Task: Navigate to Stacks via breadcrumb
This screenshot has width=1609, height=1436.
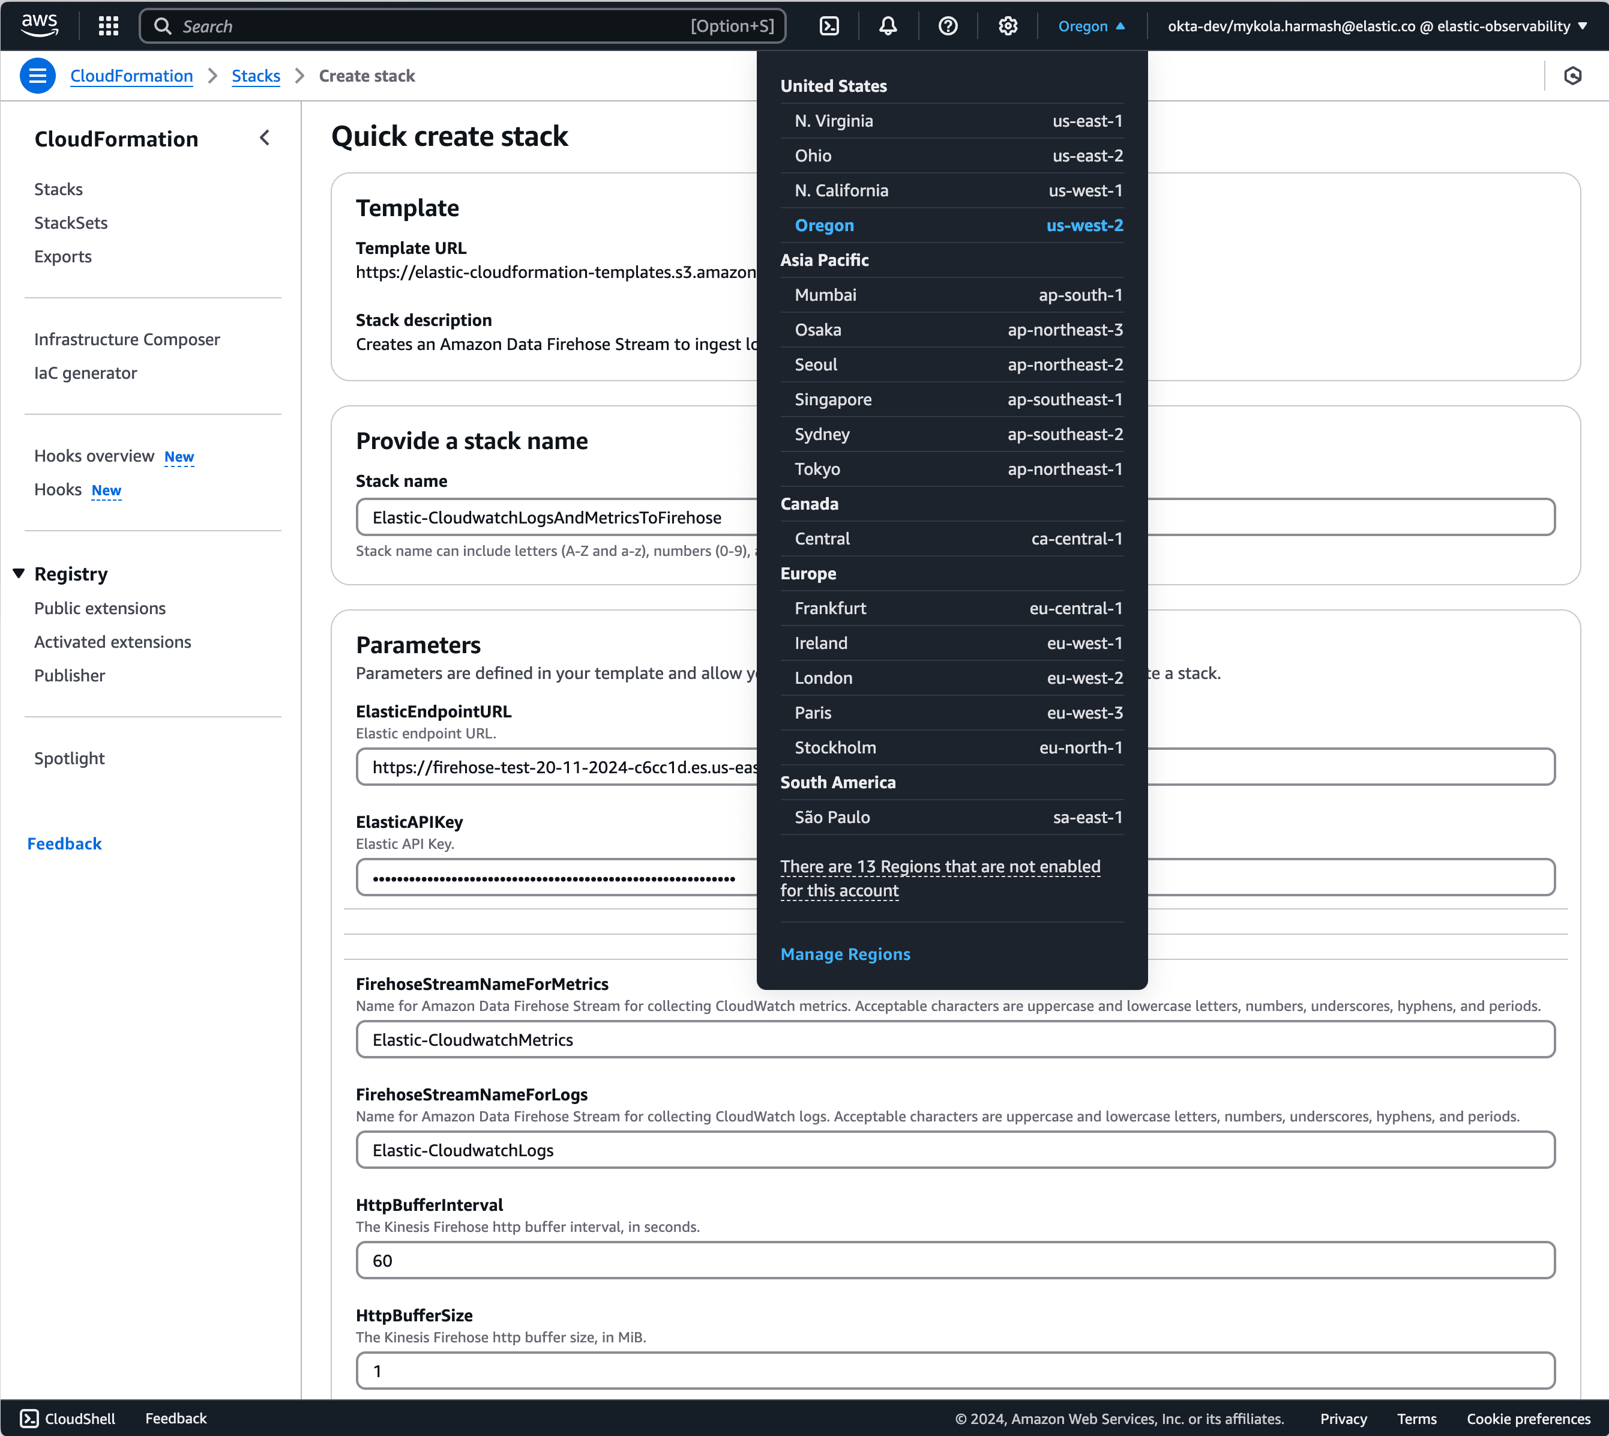Action: click(256, 76)
